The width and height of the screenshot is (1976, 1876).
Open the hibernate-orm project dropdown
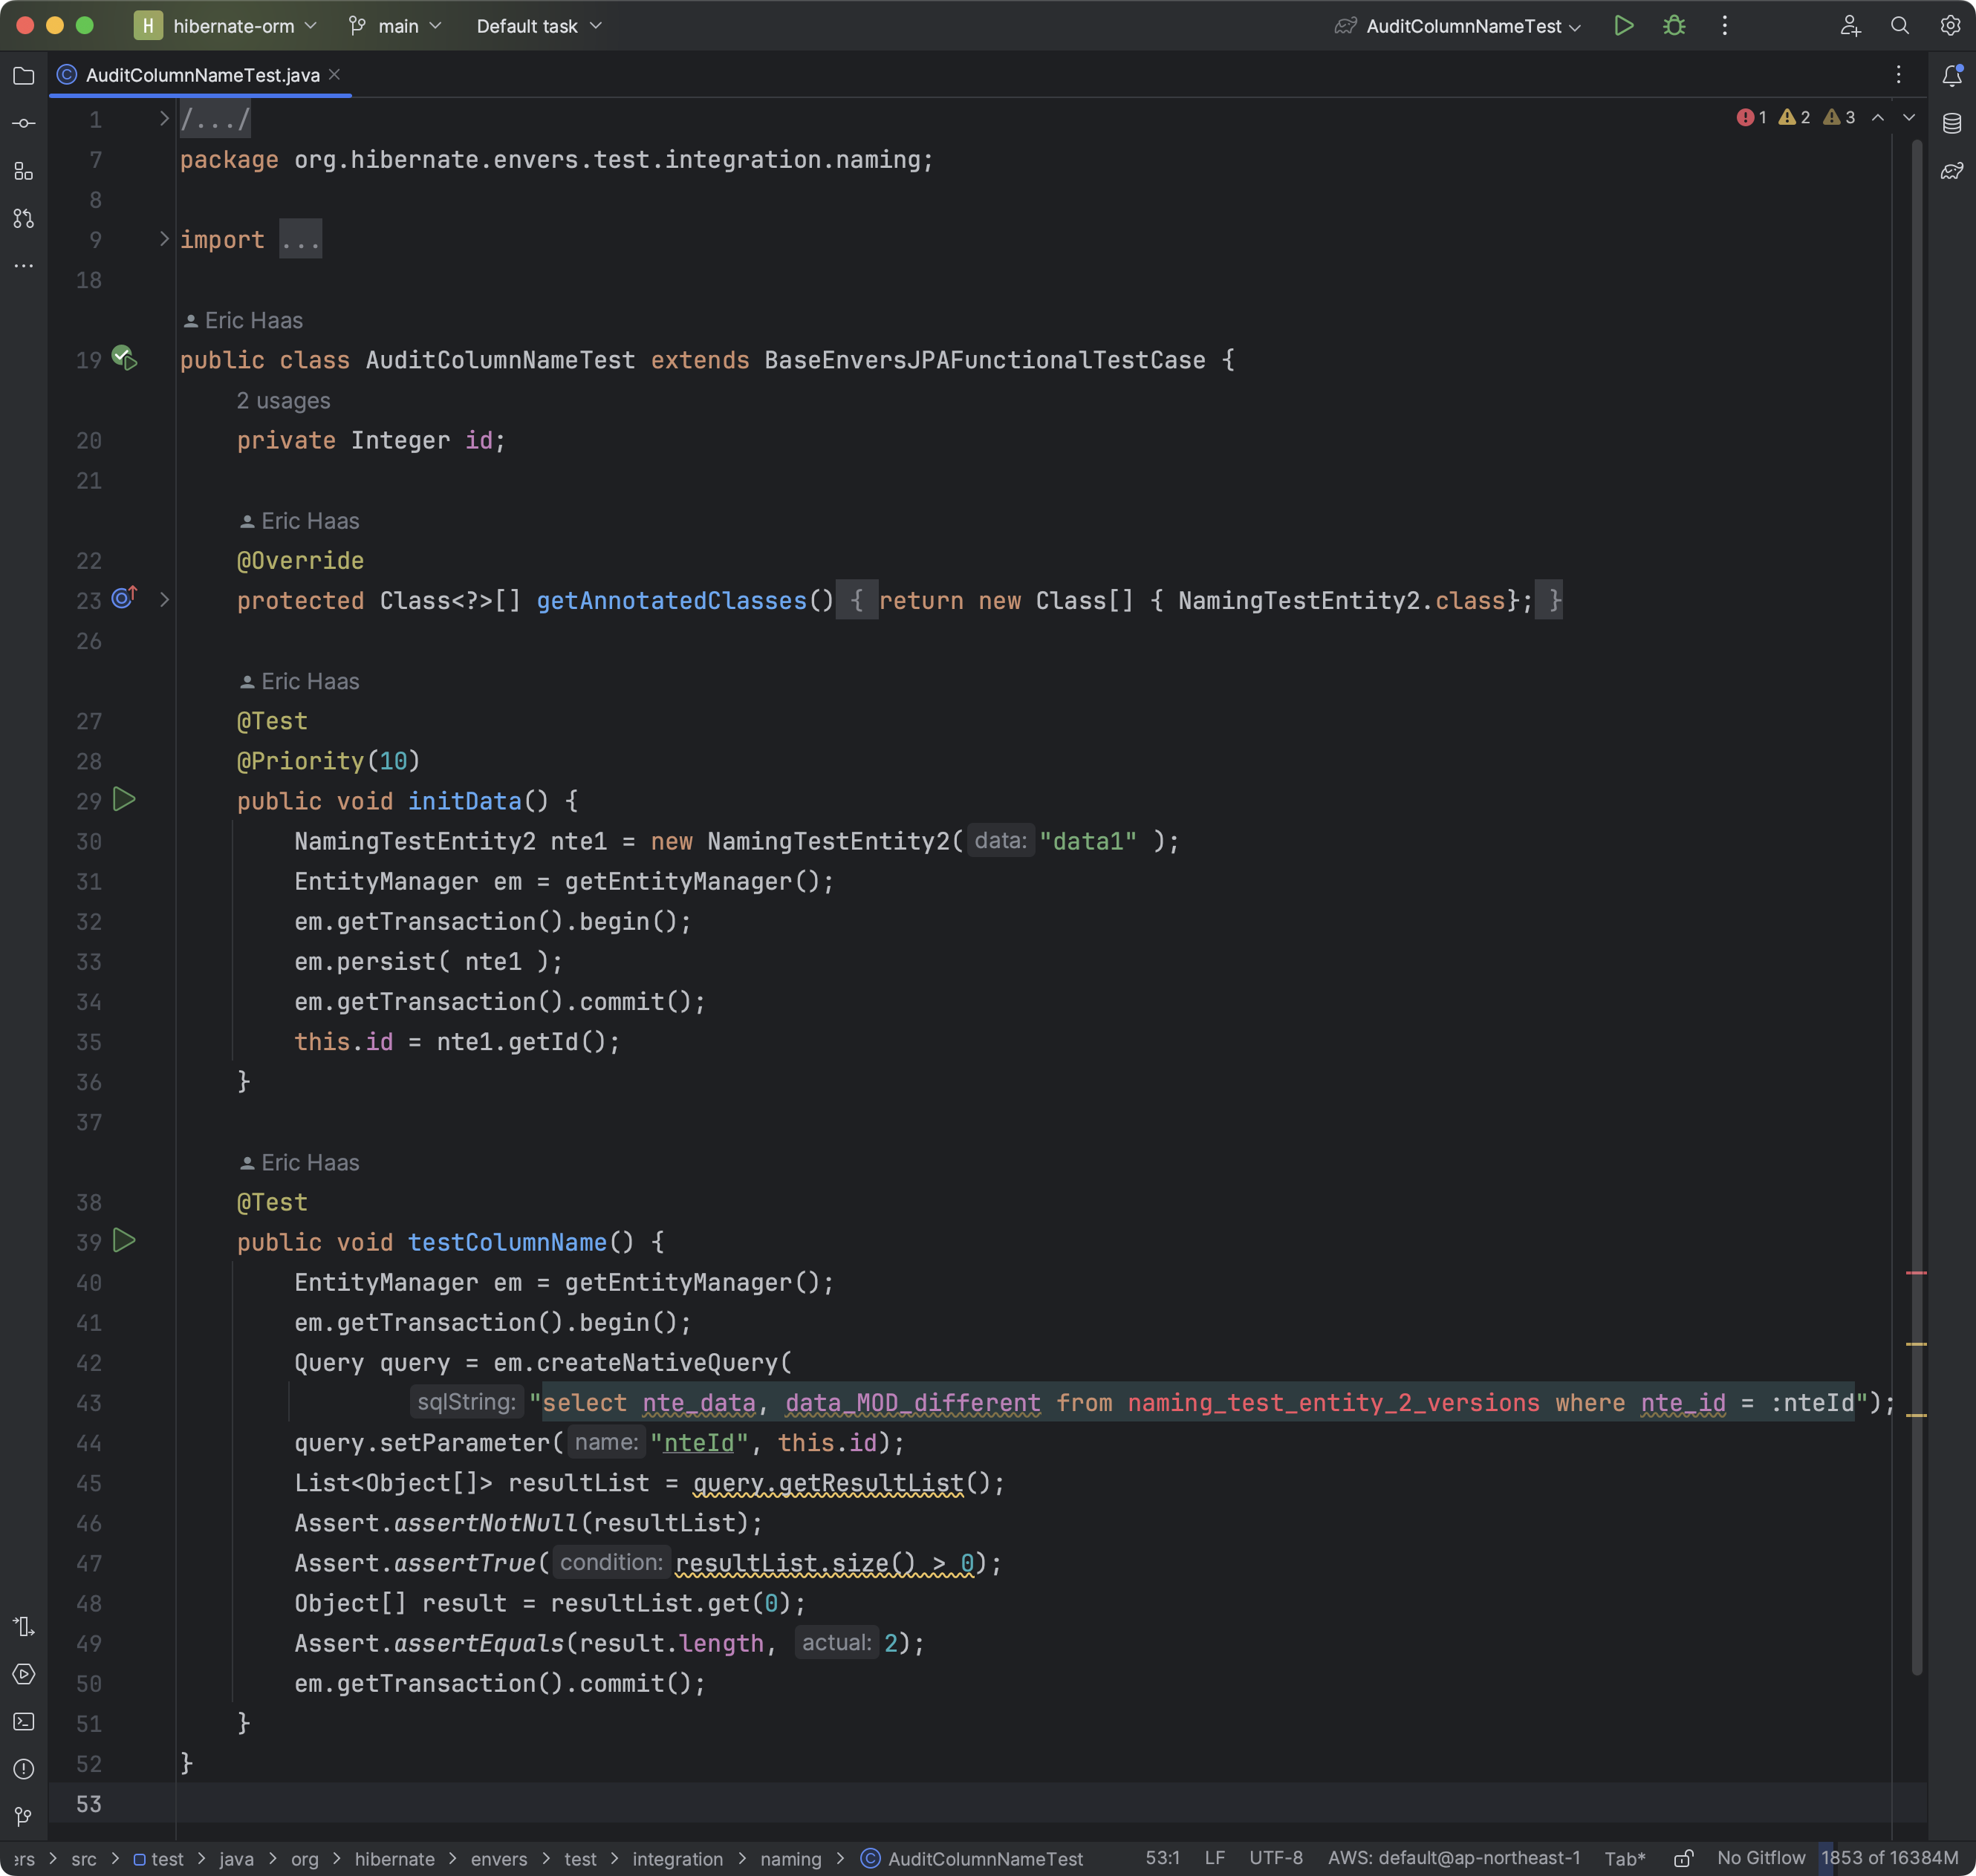[x=234, y=26]
